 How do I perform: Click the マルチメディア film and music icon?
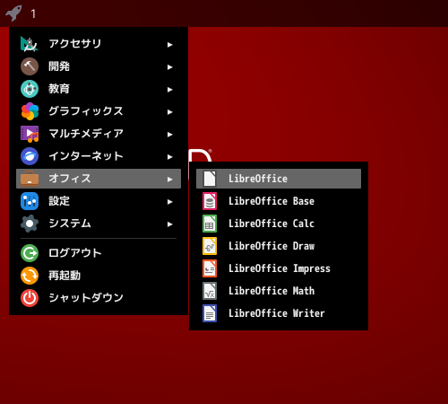(x=30, y=134)
